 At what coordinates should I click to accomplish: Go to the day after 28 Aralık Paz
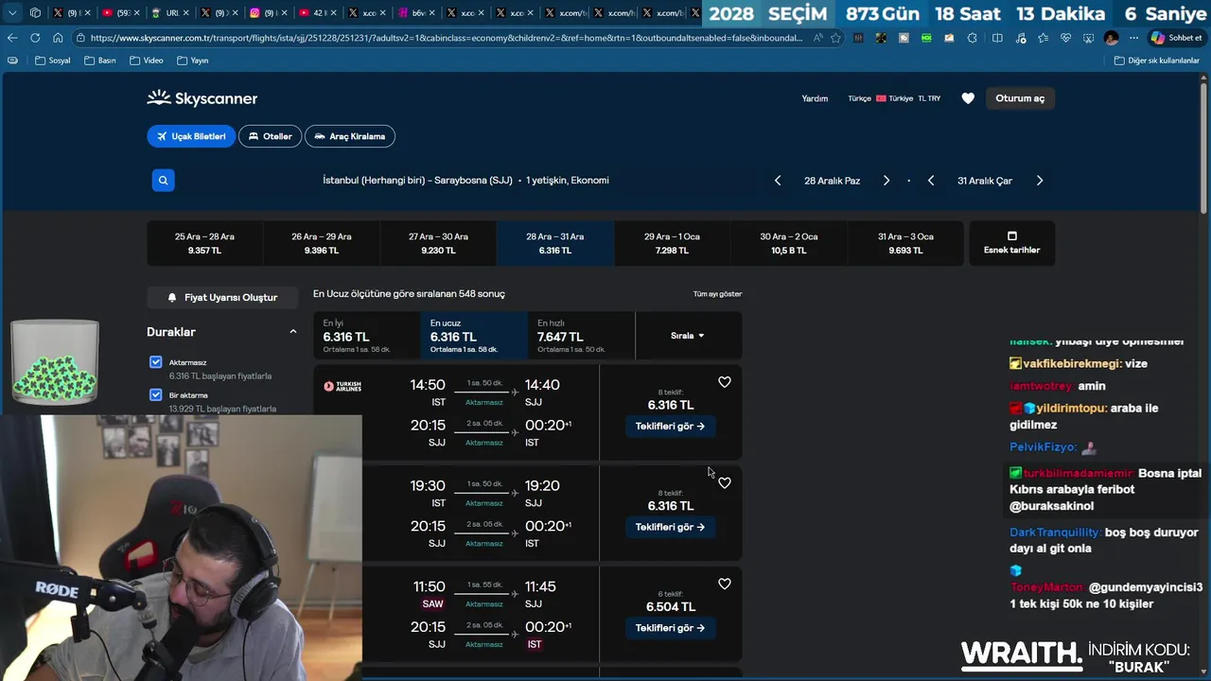pyautogui.click(x=886, y=181)
